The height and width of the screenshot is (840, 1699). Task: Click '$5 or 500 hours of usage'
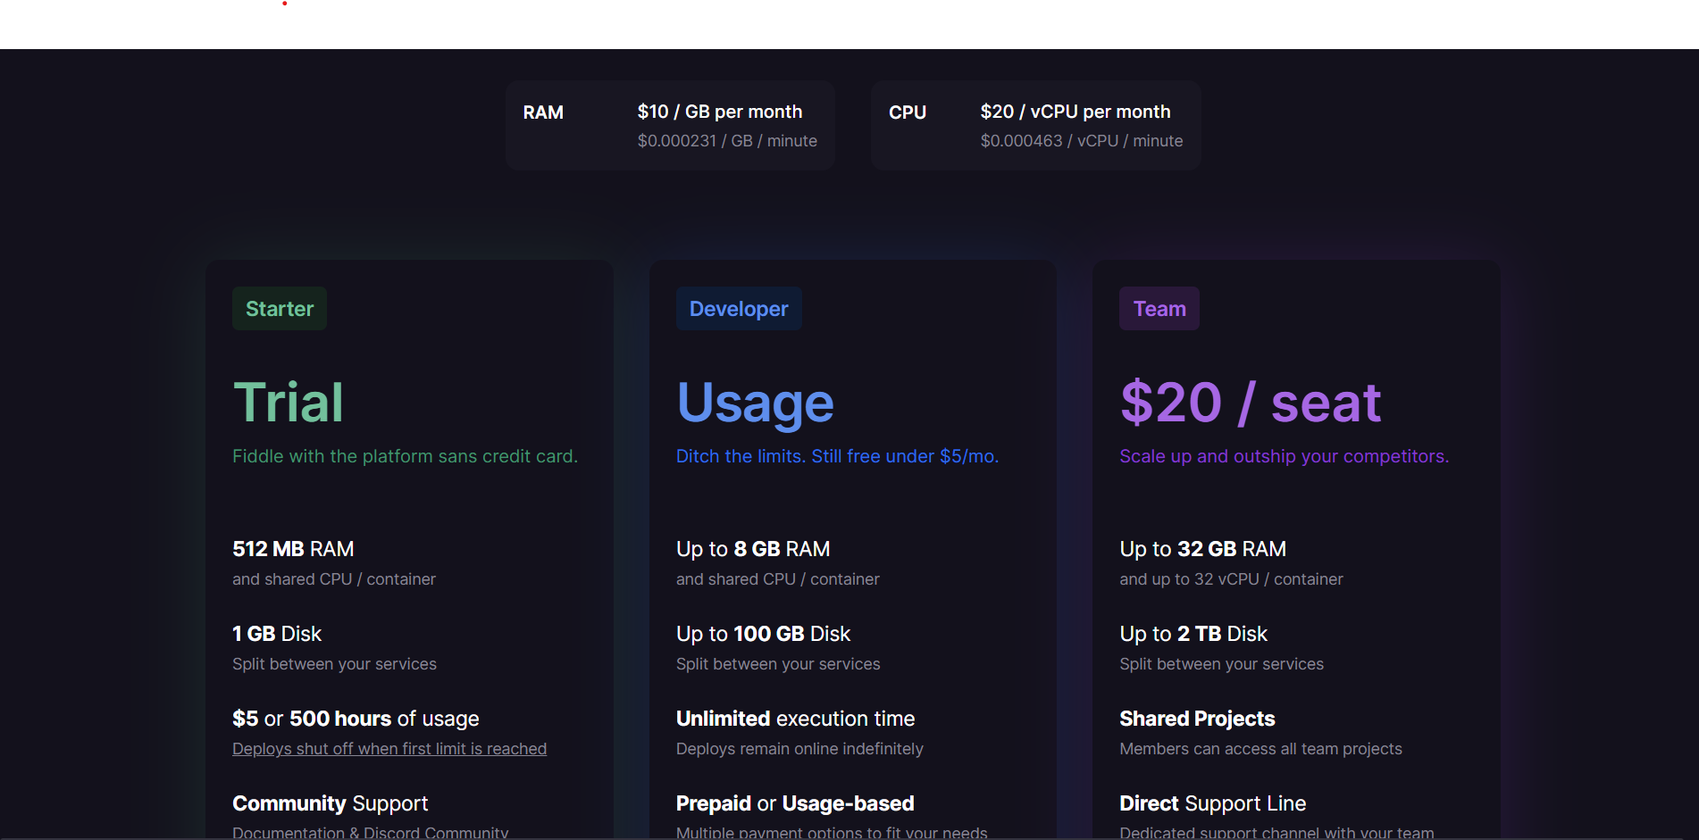(x=356, y=719)
